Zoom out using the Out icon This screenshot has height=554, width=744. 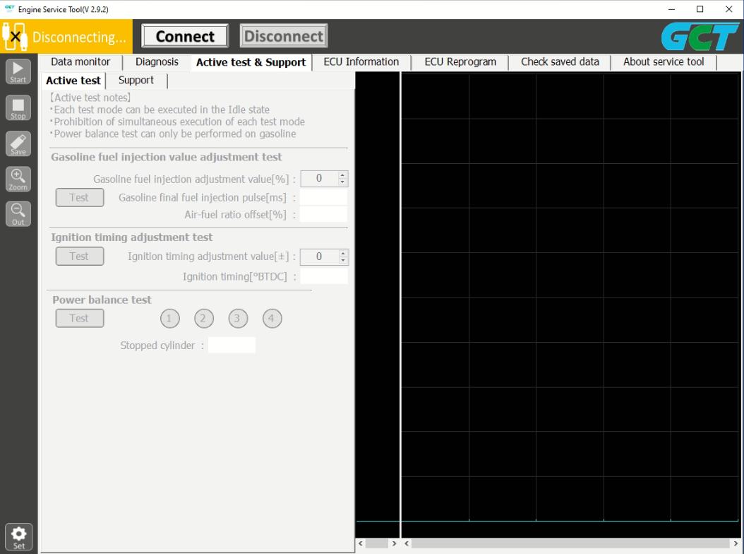coord(18,213)
